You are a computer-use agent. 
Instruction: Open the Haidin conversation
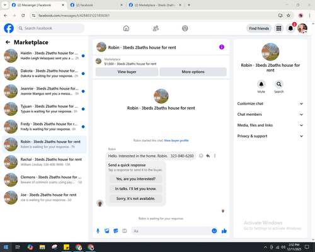click(44, 55)
